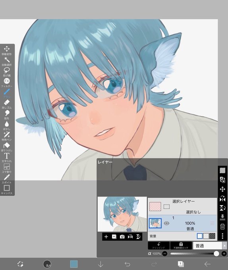Tap the レイヤー panel title
The image size is (228, 270).
click(105, 162)
